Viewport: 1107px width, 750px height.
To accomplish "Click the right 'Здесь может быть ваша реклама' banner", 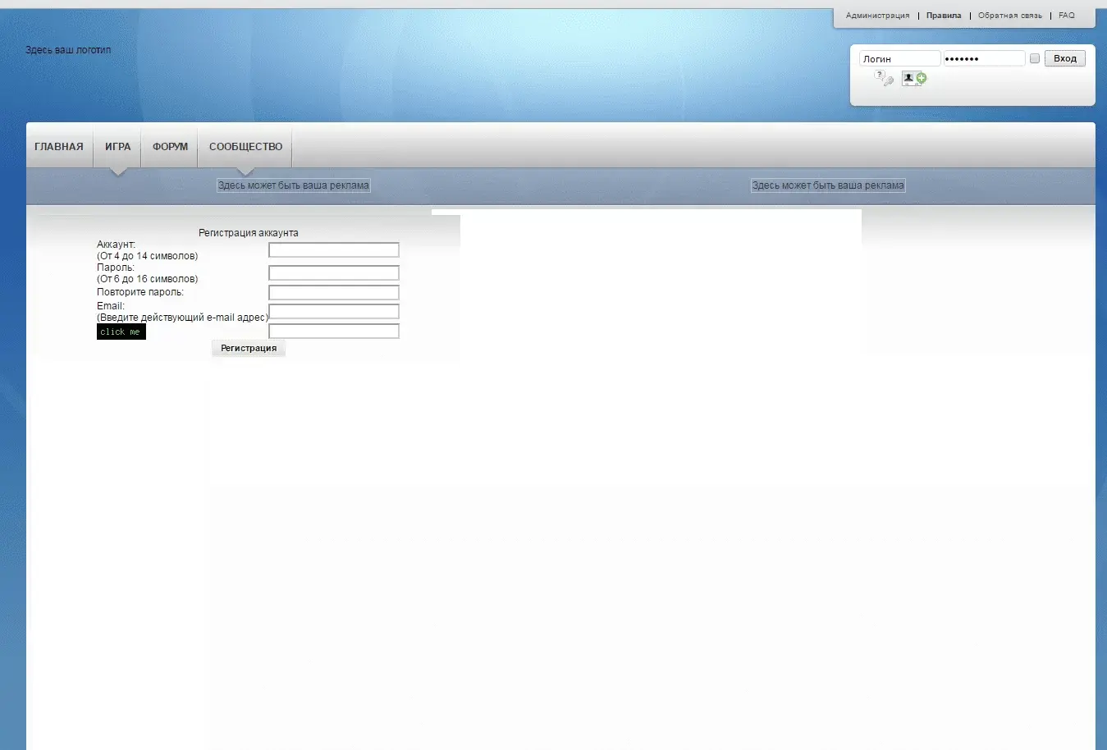I will tap(828, 185).
